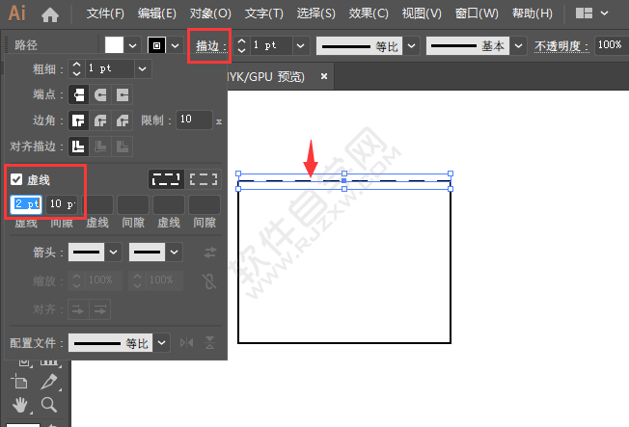Open the workspace switcher dropdown arrow

[604, 13]
